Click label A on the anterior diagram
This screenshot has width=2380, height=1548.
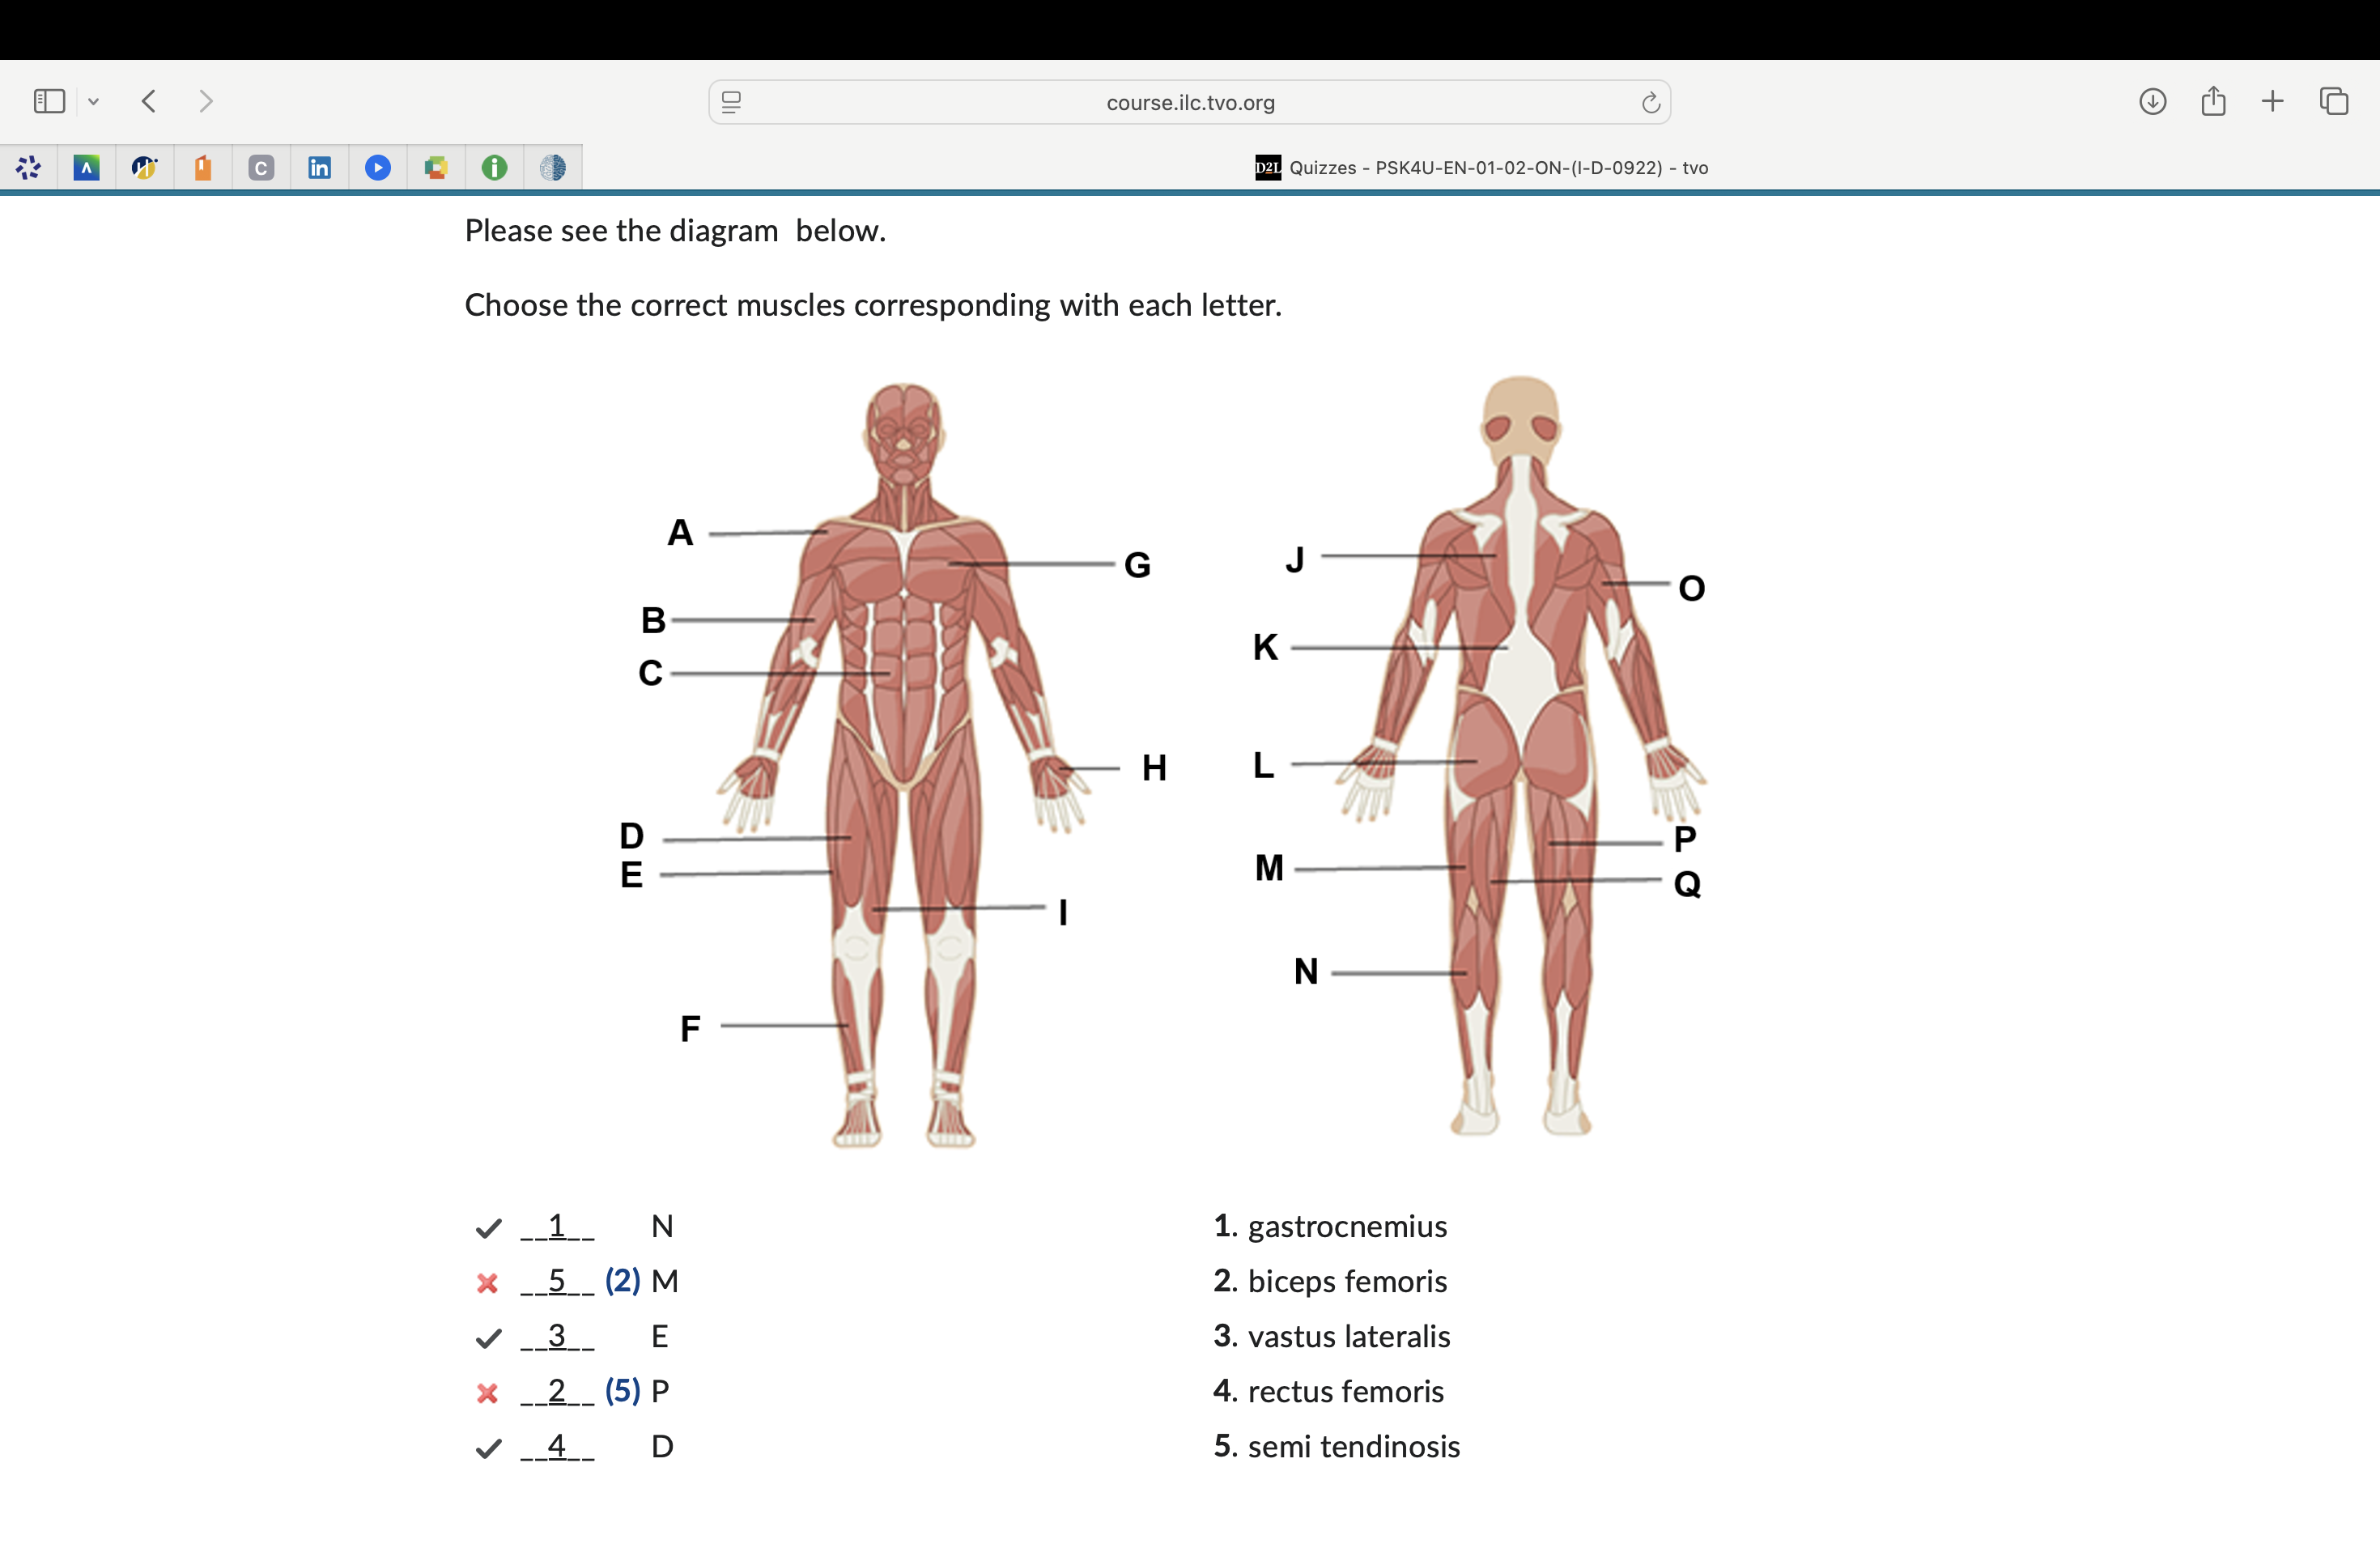(680, 533)
